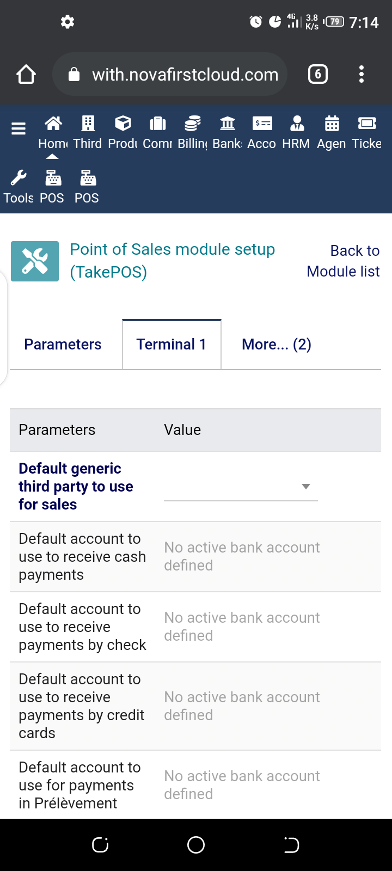
Task: Open the Accounting module icon
Action: 262,124
